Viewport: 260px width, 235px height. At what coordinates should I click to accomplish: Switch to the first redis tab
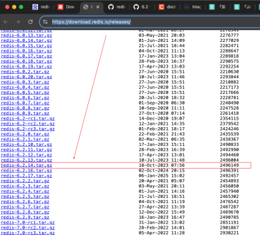click(x=41, y=7)
